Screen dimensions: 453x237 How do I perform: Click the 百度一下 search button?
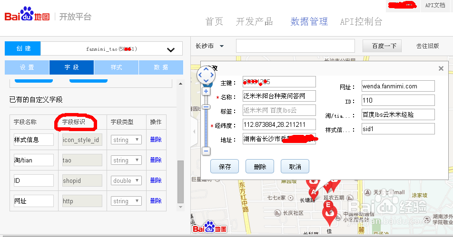point(382,46)
